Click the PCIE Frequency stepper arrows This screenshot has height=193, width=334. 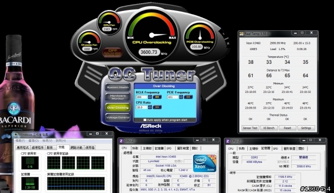tap(181, 97)
